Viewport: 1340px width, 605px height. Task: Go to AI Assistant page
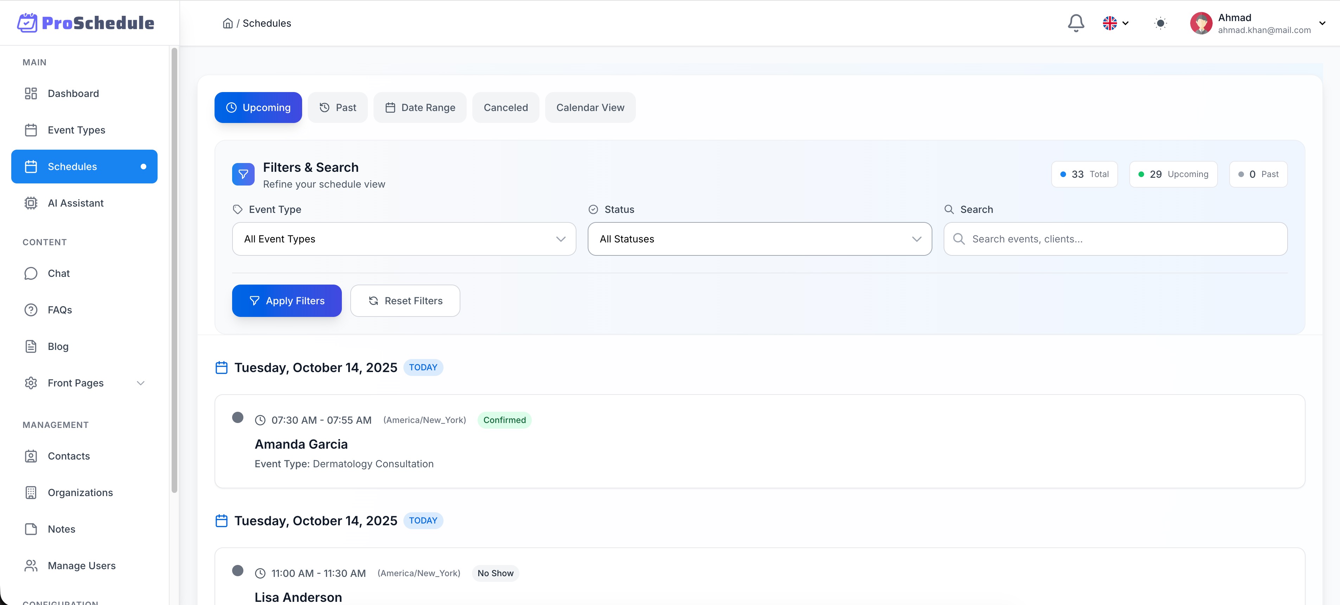coord(75,203)
